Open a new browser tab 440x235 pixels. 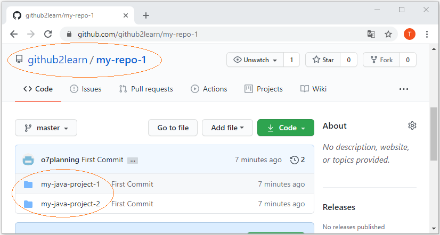[x=145, y=15]
